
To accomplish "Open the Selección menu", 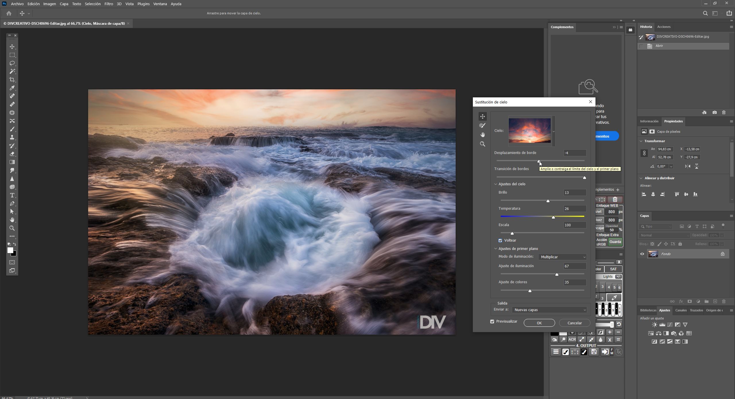I will [92, 4].
